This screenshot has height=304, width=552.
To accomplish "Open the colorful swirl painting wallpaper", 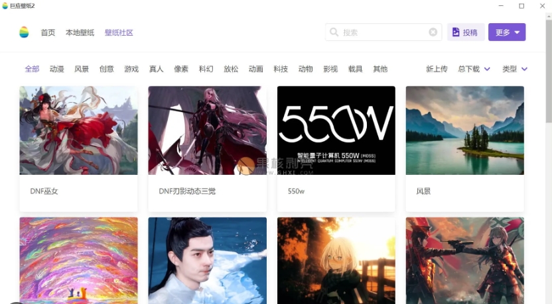I will click(78, 260).
